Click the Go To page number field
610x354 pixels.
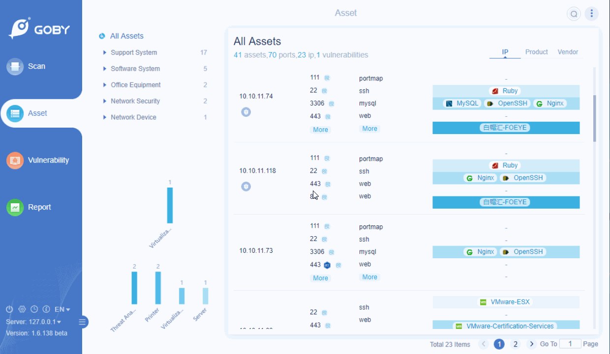pyautogui.click(x=570, y=344)
